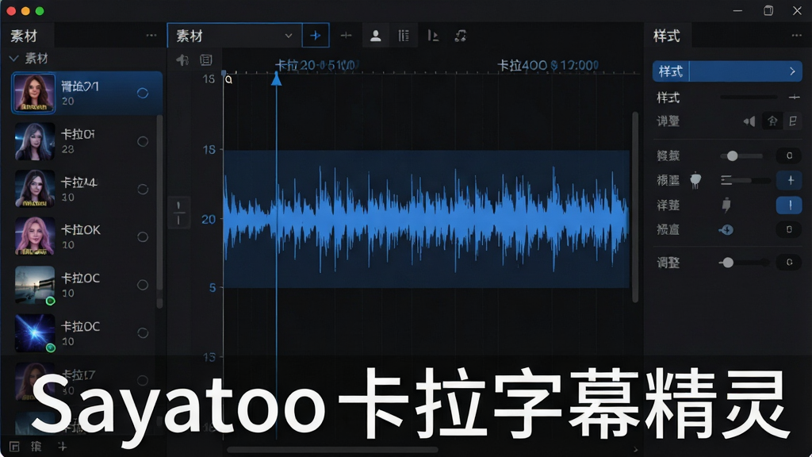Select the circle of the 卡拉OK item
This screenshot has width=812, height=457.
pos(143,236)
